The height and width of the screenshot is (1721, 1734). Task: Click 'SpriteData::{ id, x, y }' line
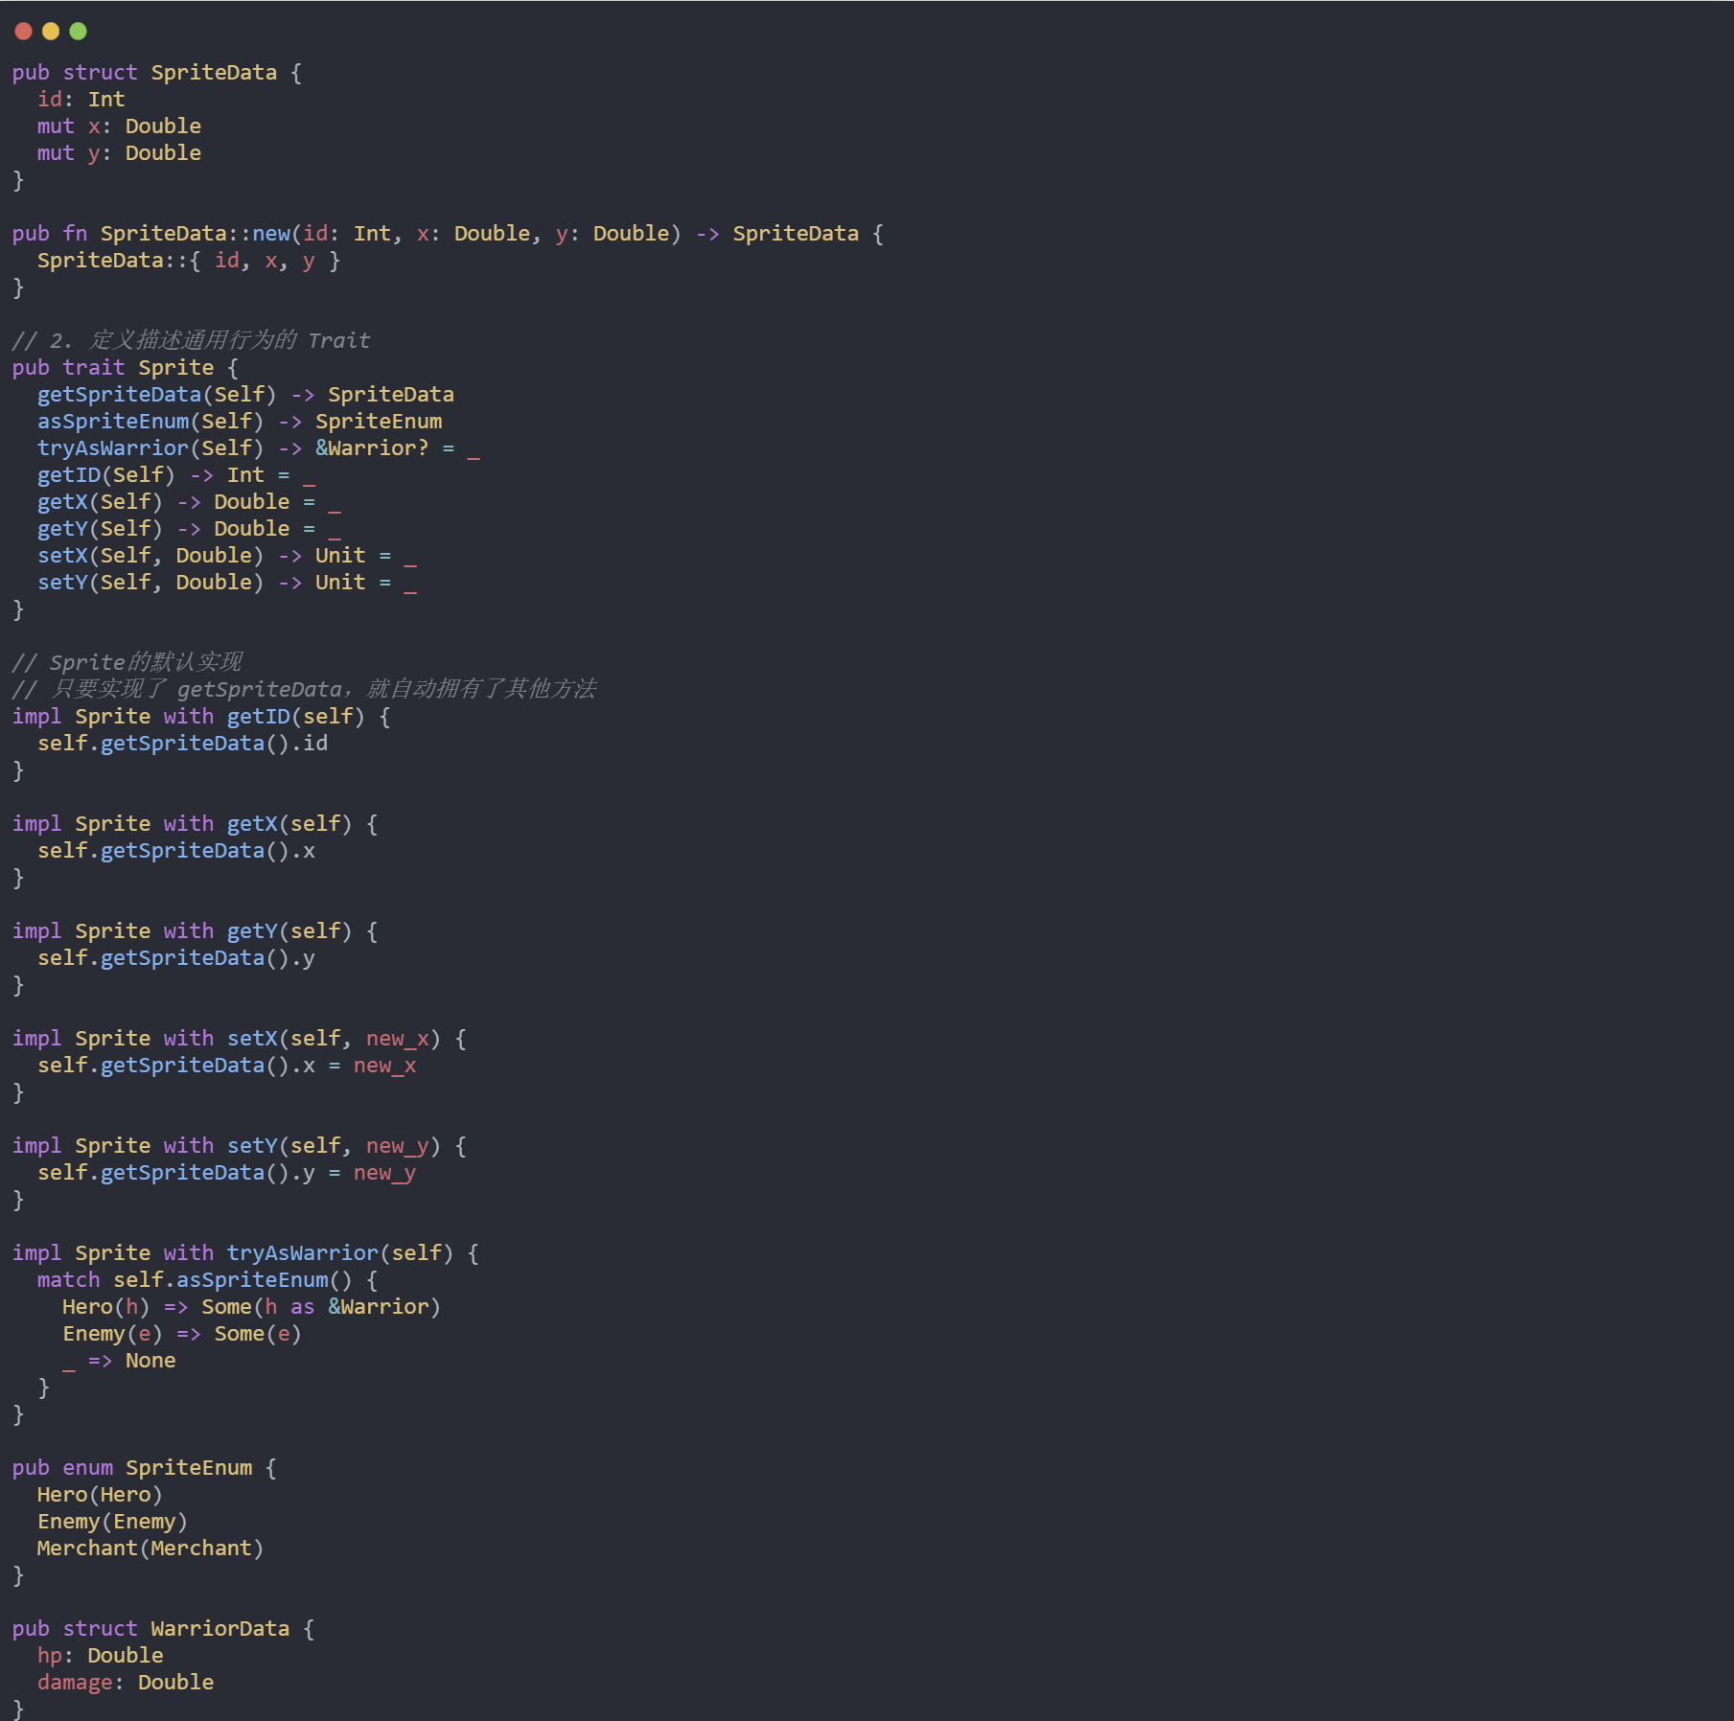coord(189,261)
